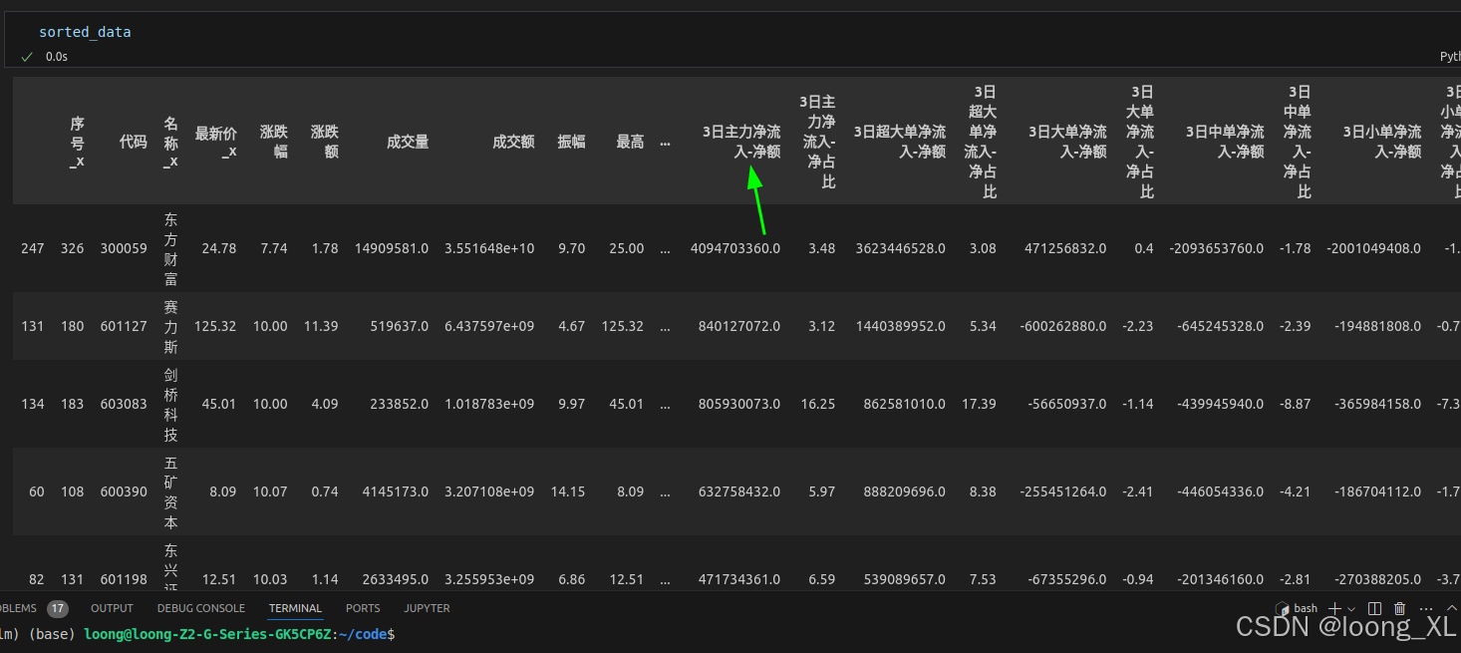Click stock code 603083 cell
This screenshot has height=653, width=1461.
124,404
